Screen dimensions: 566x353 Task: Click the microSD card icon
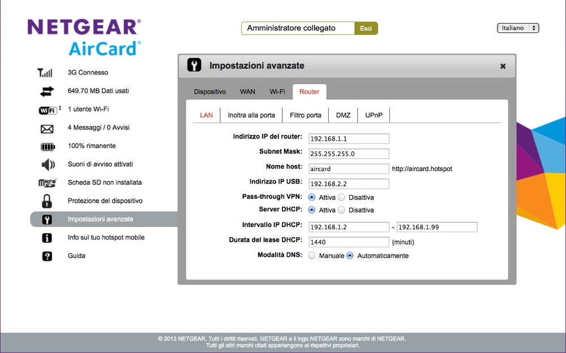pyautogui.click(x=48, y=183)
